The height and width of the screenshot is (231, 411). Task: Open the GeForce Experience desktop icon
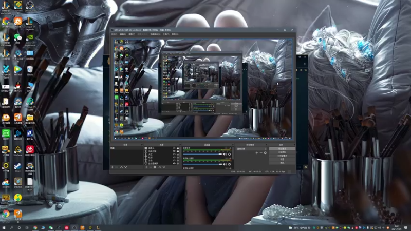tap(30, 40)
